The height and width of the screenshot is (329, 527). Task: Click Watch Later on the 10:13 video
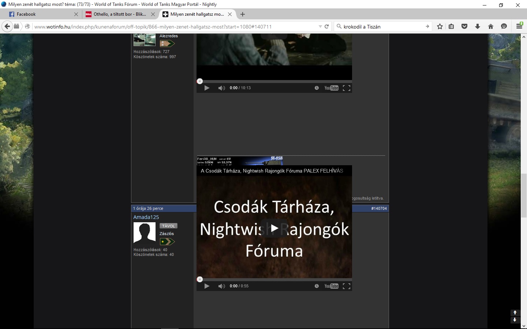(317, 88)
